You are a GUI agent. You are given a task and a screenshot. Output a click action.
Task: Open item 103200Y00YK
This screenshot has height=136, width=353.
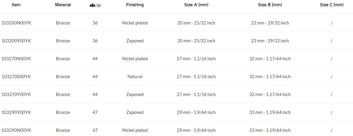tap(16, 41)
